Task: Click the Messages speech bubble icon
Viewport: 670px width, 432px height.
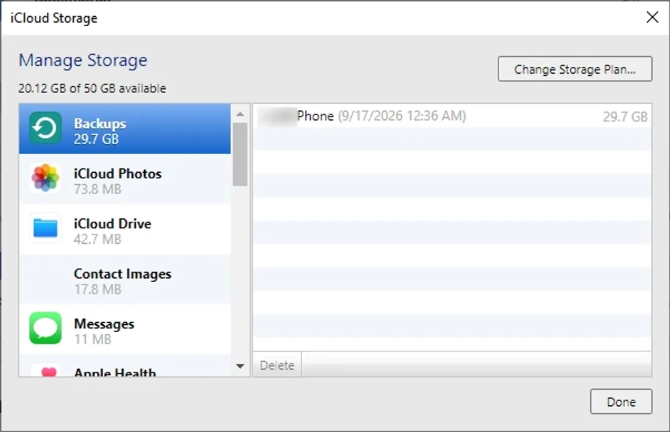Action: [46, 328]
